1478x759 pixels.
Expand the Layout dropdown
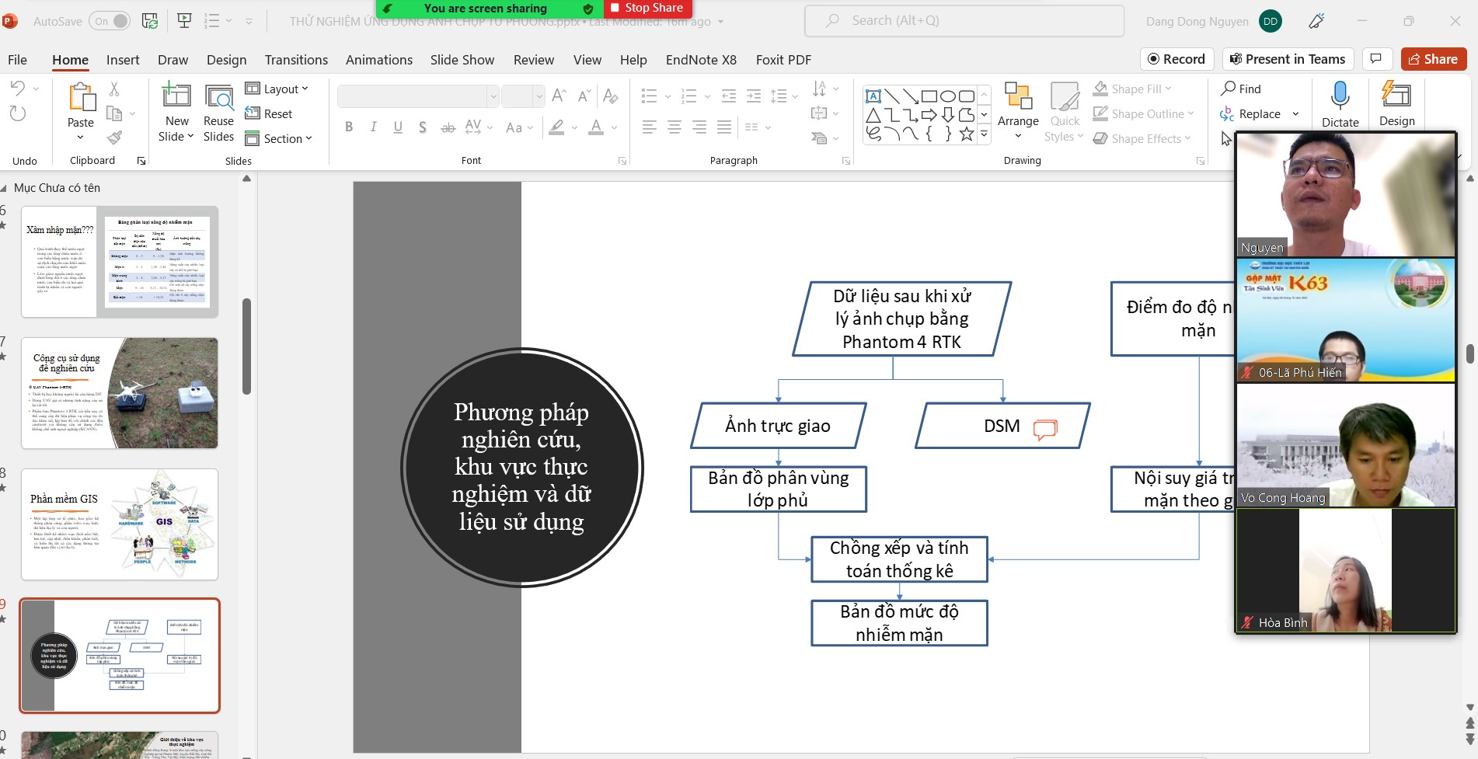pos(278,89)
